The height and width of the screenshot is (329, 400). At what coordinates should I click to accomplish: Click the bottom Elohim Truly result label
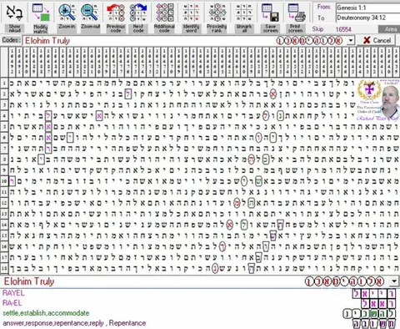click(29, 281)
